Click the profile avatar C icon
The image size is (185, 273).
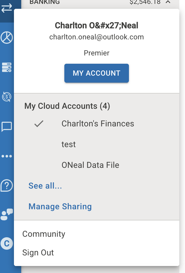[7, 243]
